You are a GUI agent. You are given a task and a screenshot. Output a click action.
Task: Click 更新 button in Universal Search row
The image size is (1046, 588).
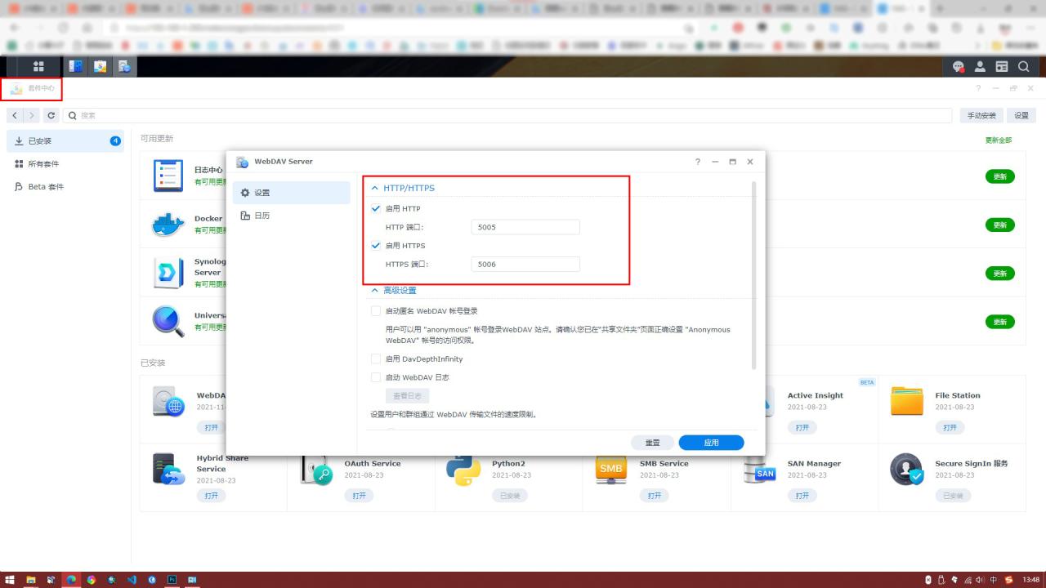coord(1000,322)
